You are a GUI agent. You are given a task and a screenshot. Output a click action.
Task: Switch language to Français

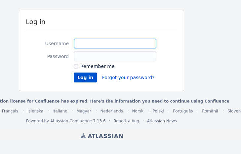pos(10,111)
